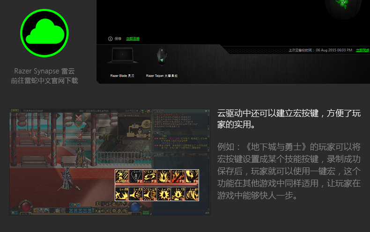Click the crossed swords emblem in game

79,118
